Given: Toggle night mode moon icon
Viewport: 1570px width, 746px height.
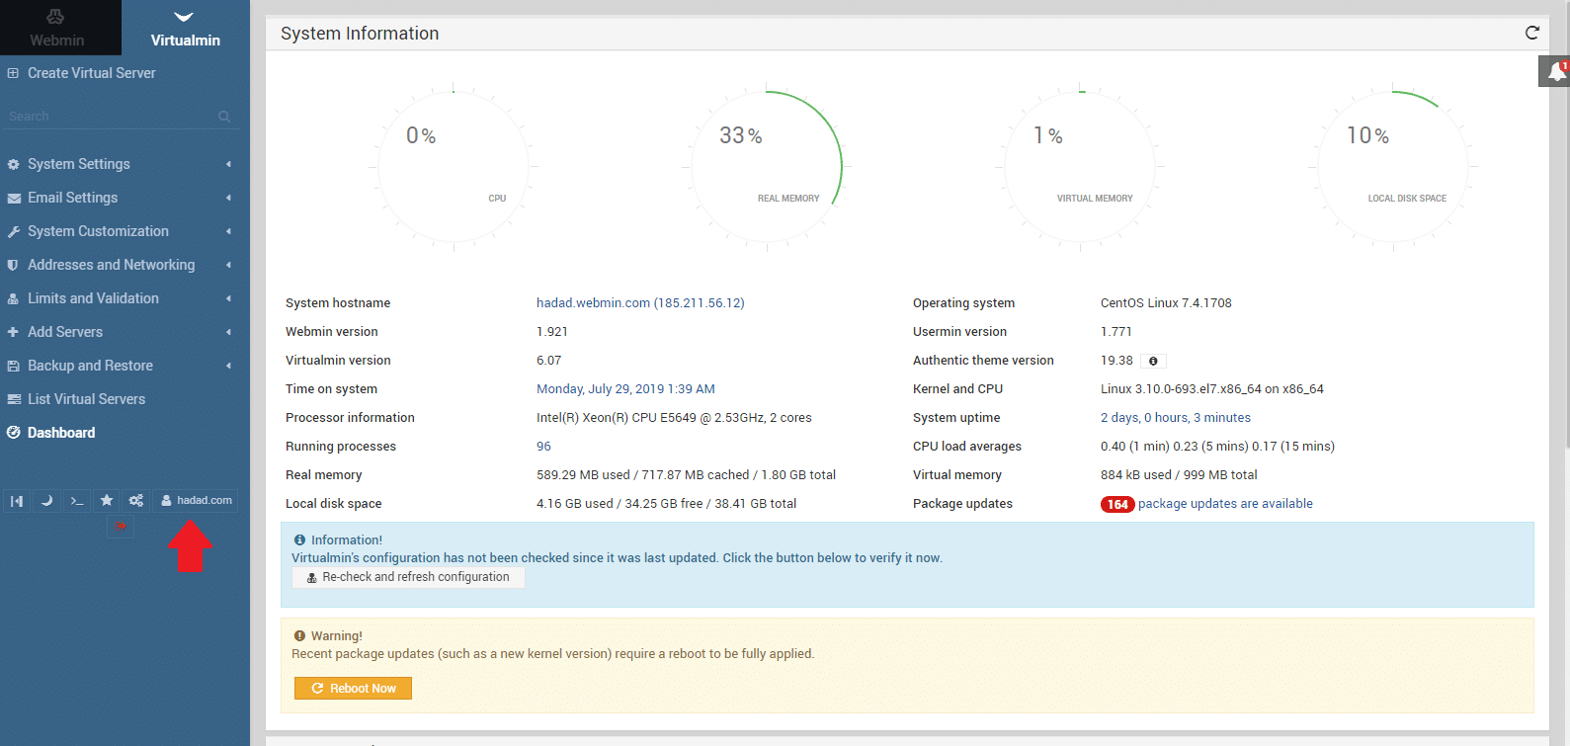Looking at the screenshot, I should (46, 501).
